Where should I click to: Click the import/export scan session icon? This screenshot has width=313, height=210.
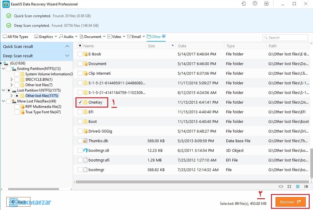pos(244,4)
